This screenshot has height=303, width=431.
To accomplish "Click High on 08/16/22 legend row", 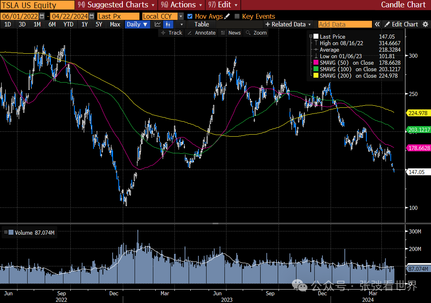I will [x=357, y=43].
